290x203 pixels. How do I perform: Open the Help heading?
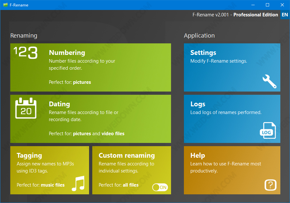pyautogui.click(x=197, y=155)
